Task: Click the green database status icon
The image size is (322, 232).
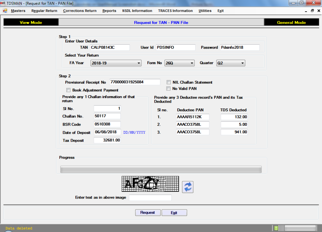Action: pyautogui.click(x=276, y=227)
